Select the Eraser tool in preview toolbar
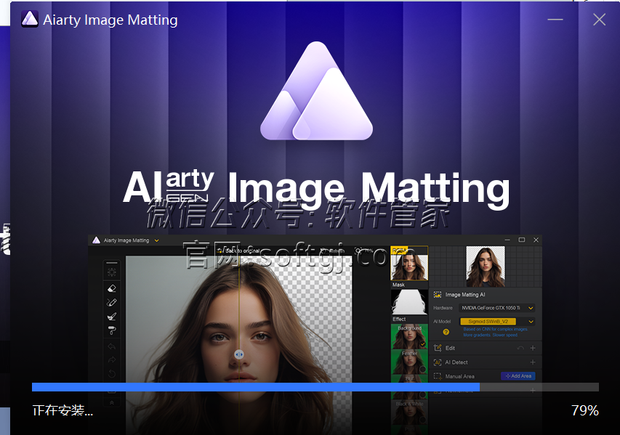The image size is (620, 435). tap(111, 288)
